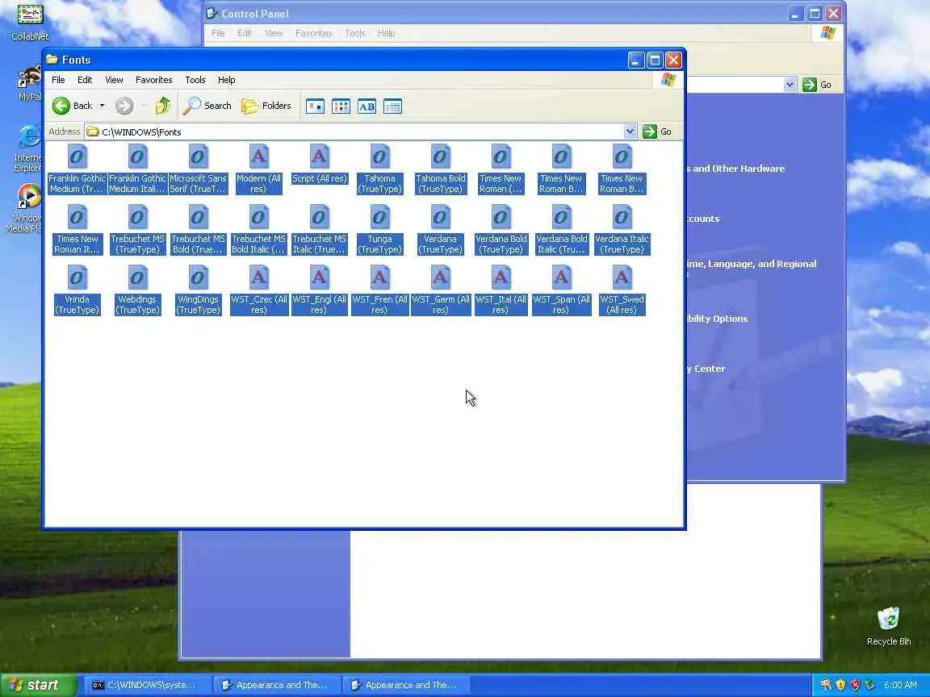The image size is (930, 697).
Task: Switch to the C:\WINDOWS\system32 taskbar window
Action: click(146, 685)
